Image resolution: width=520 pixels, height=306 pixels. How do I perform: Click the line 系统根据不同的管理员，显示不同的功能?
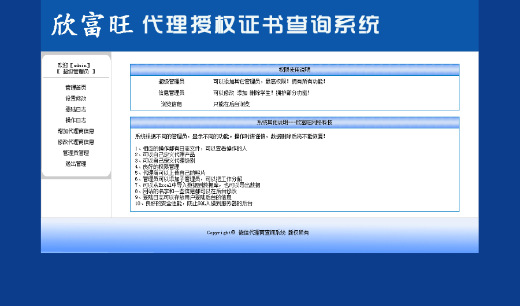(230, 137)
